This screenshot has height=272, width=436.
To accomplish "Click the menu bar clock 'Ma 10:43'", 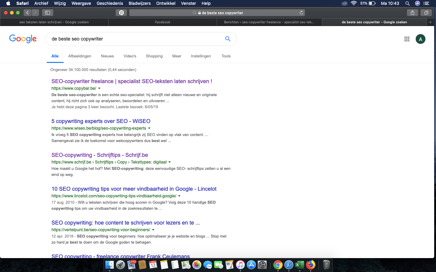I will point(390,3).
